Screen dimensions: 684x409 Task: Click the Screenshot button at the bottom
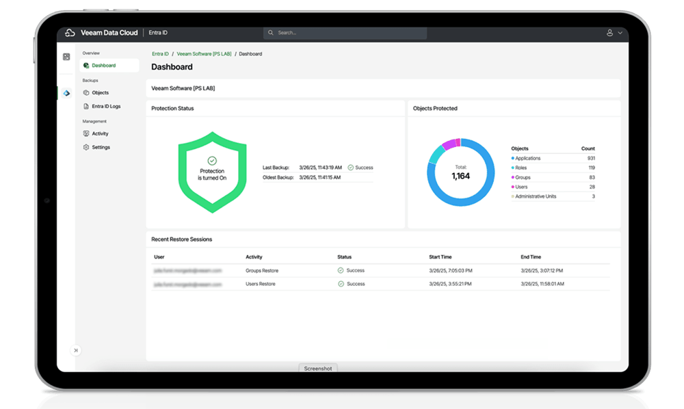click(318, 369)
